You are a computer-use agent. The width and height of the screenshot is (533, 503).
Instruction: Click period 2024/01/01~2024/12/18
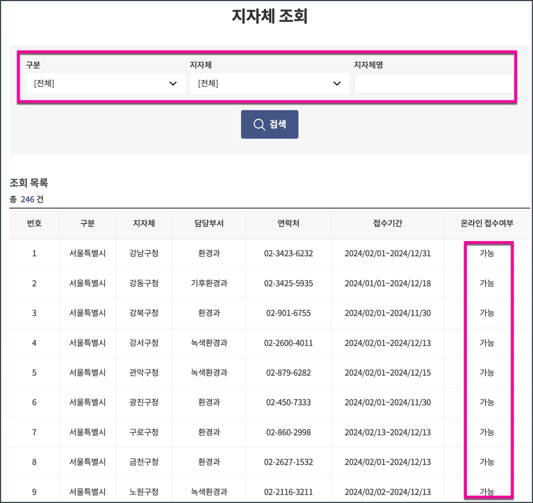388,283
